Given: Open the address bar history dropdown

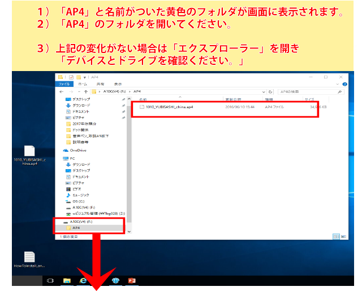Looking at the screenshot, I should tap(265, 90).
